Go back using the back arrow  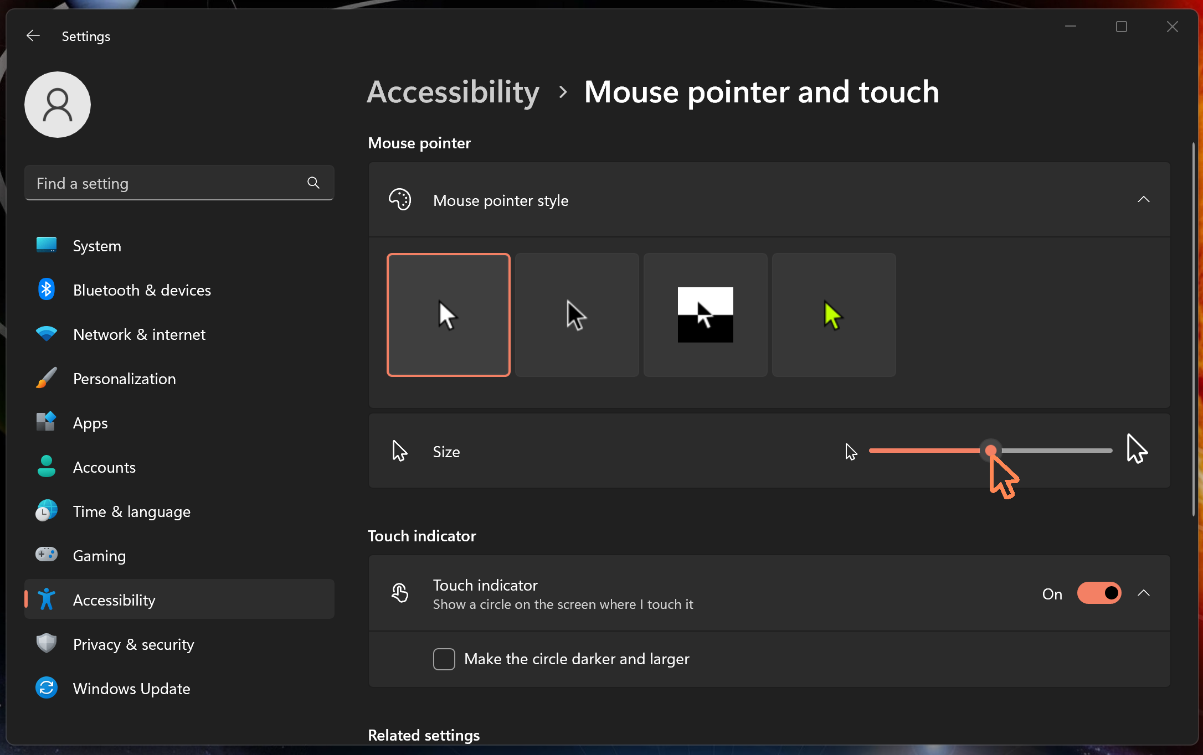(x=33, y=35)
